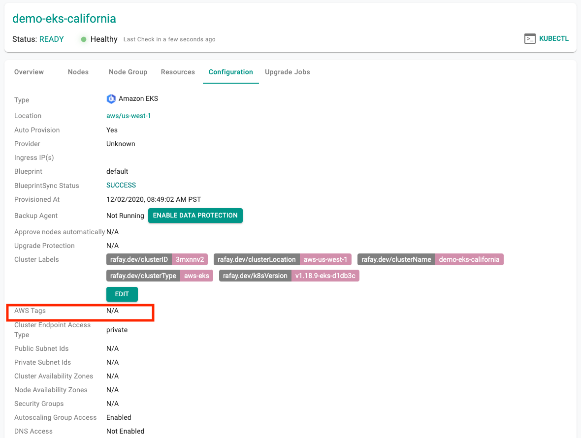Click Enable Data Protection button

195,216
